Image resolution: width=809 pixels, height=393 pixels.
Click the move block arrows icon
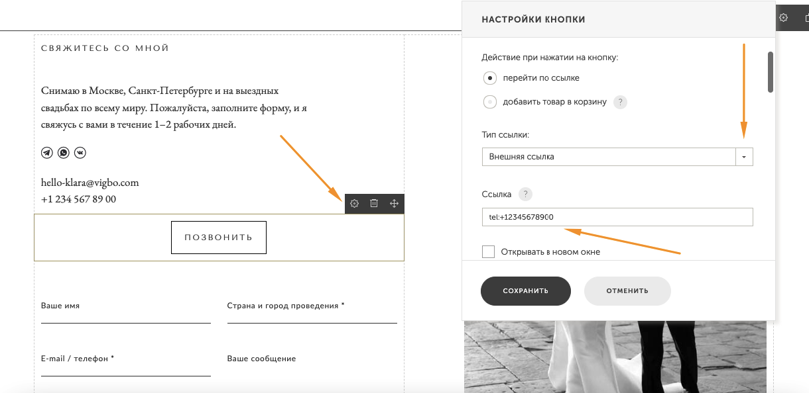(x=394, y=204)
